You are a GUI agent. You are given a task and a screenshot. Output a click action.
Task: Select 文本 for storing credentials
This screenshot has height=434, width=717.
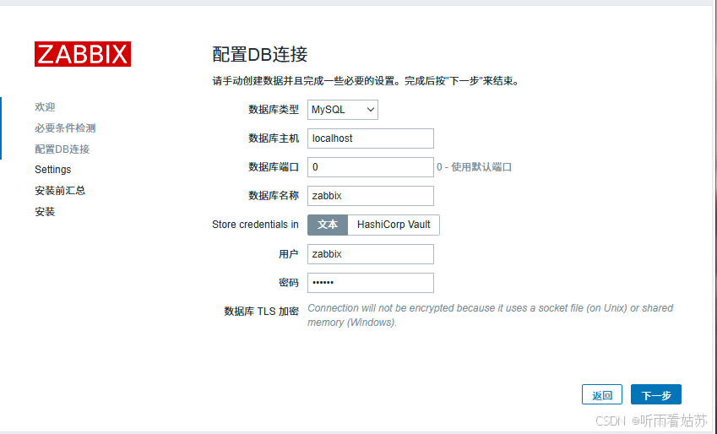328,225
